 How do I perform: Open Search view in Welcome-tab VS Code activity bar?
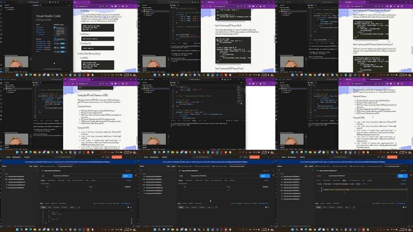pos(1,10)
